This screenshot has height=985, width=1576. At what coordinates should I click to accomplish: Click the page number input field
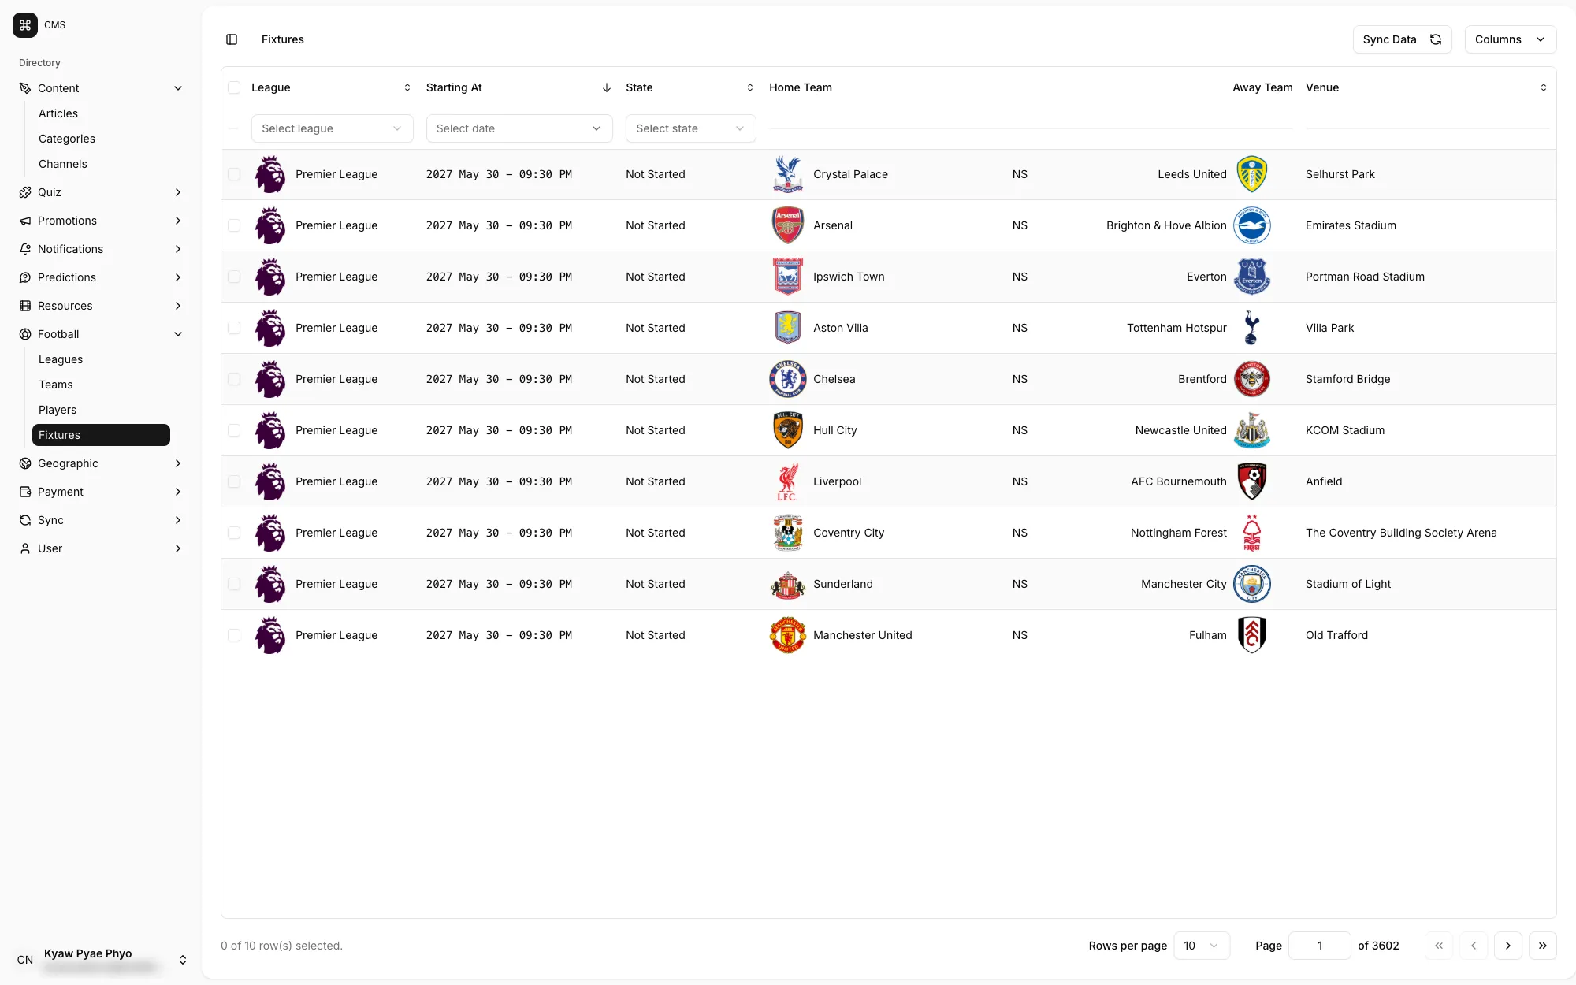point(1320,946)
